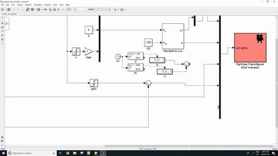Click the taskbar search box
The image size is (278, 156).
point(32,153)
